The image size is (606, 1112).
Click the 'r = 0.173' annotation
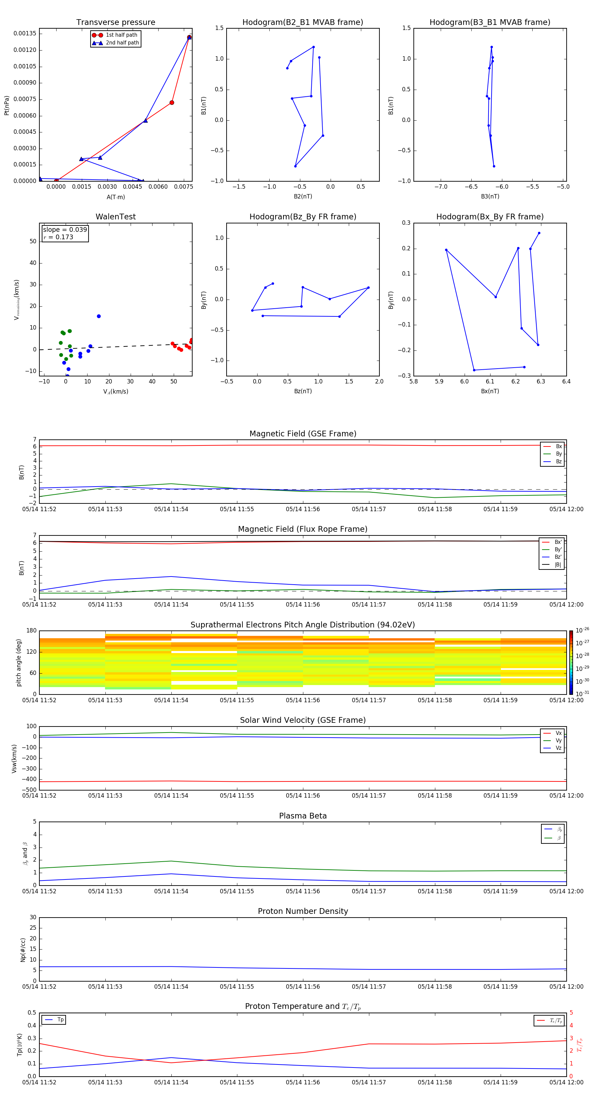tap(58, 237)
